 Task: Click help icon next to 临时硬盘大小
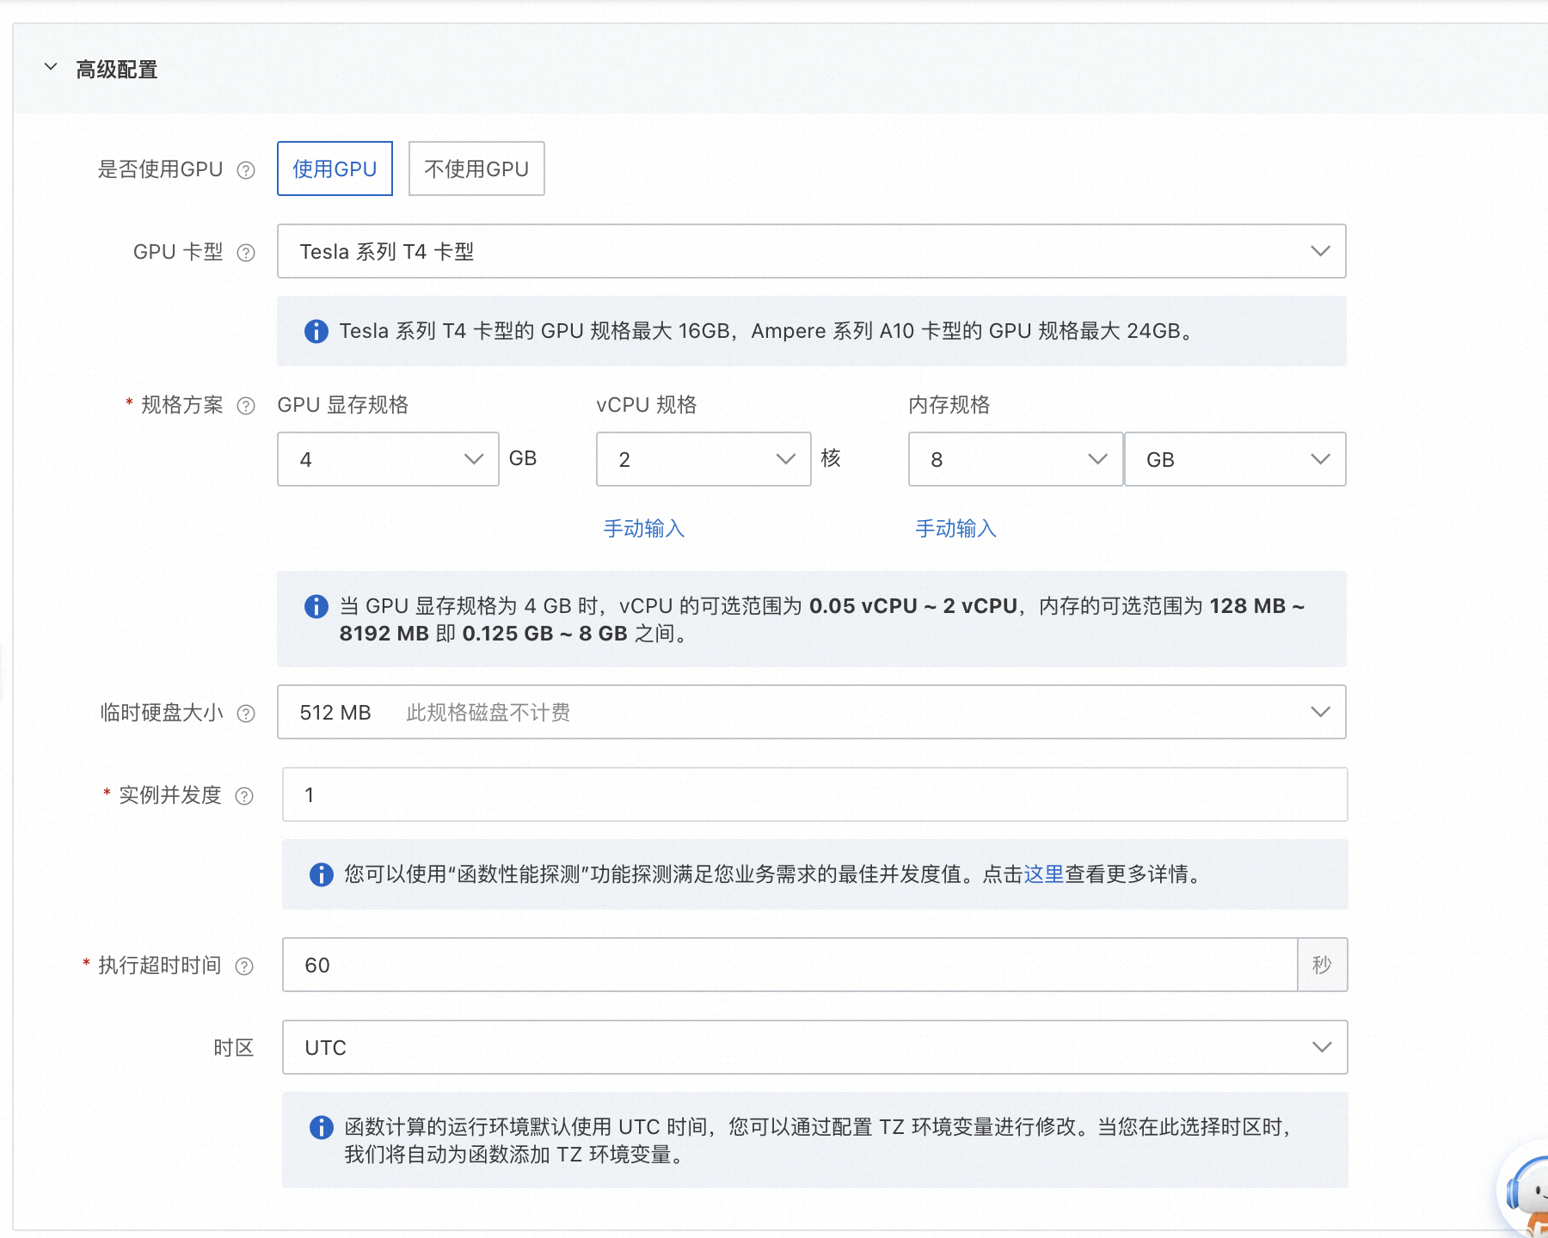(x=246, y=714)
